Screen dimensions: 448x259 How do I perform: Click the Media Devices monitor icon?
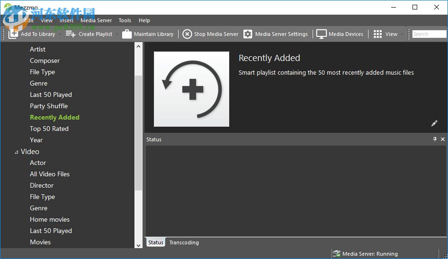point(322,34)
